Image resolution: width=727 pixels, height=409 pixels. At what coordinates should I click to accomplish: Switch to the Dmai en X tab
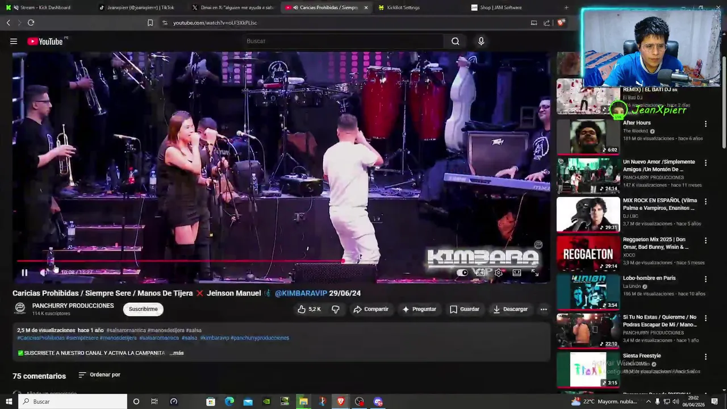tap(233, 7)
